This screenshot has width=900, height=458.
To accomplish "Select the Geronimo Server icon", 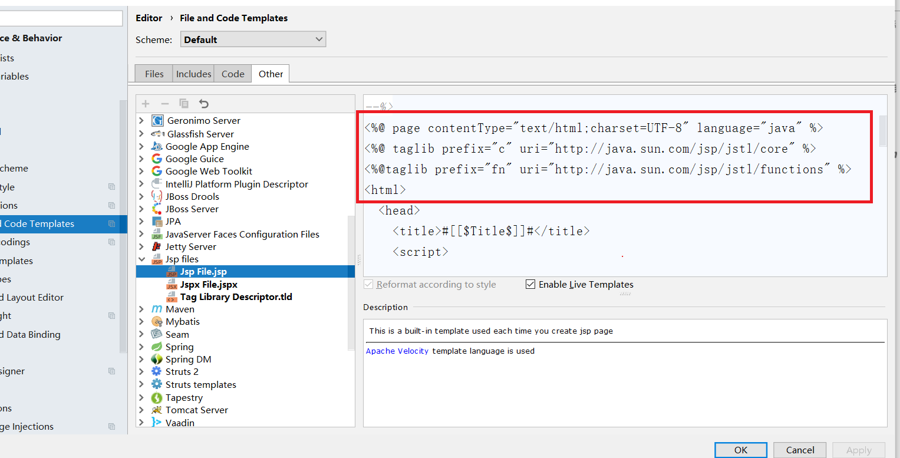I will (x=157, y=121).
